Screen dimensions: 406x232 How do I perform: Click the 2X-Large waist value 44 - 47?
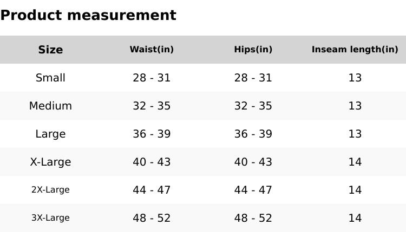(x=152, y=190)
